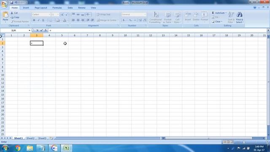
Task: Click the Undo icon in Quick Access Toolbar
Action: (16, 3)
